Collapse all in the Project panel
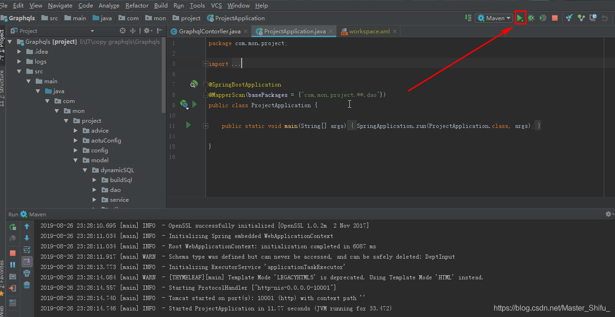 (x=133, y=31)
